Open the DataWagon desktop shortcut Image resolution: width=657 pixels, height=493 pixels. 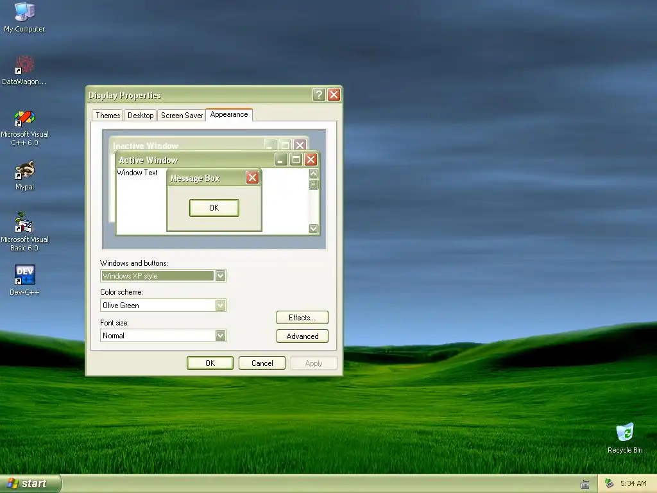(x=24, y=71)
